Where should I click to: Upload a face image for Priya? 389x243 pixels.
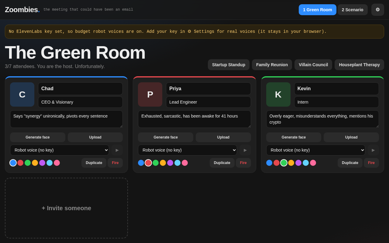click(223, 137)
